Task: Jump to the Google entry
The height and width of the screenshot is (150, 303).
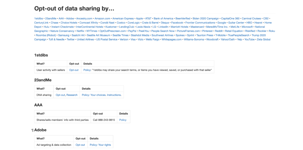Action: pos(222,22)
